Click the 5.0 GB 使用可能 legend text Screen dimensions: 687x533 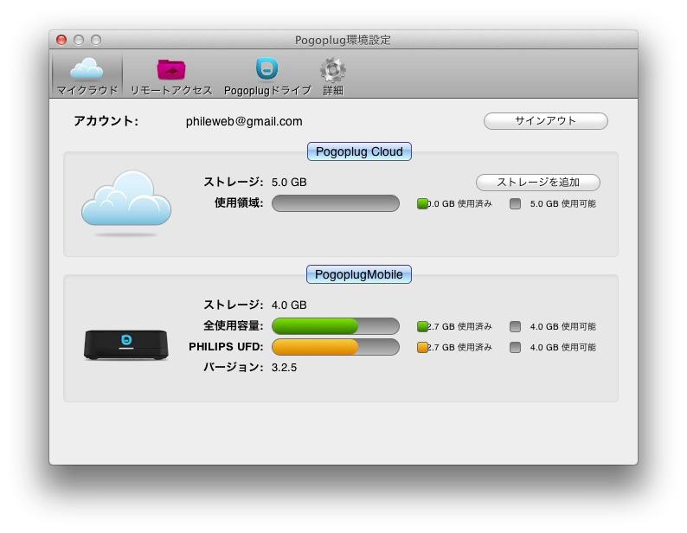pos(563,204)
